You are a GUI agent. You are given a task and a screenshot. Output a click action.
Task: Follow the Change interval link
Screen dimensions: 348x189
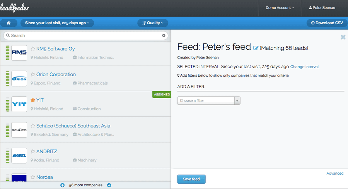point(304,67)
